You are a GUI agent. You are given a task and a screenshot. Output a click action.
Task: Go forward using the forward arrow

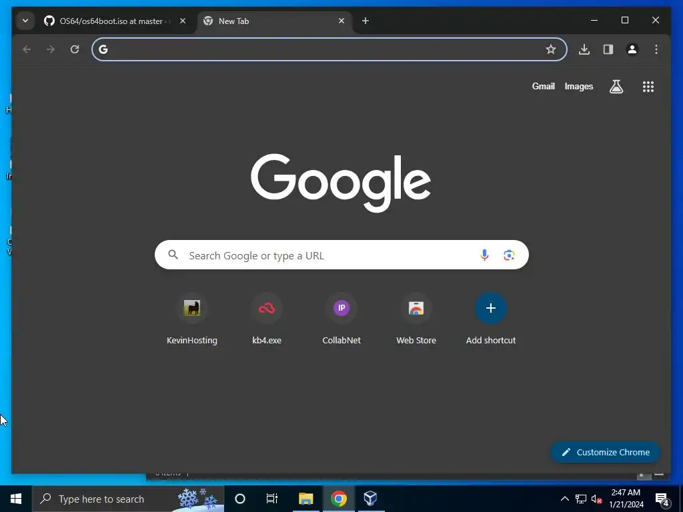pos(51,49)
